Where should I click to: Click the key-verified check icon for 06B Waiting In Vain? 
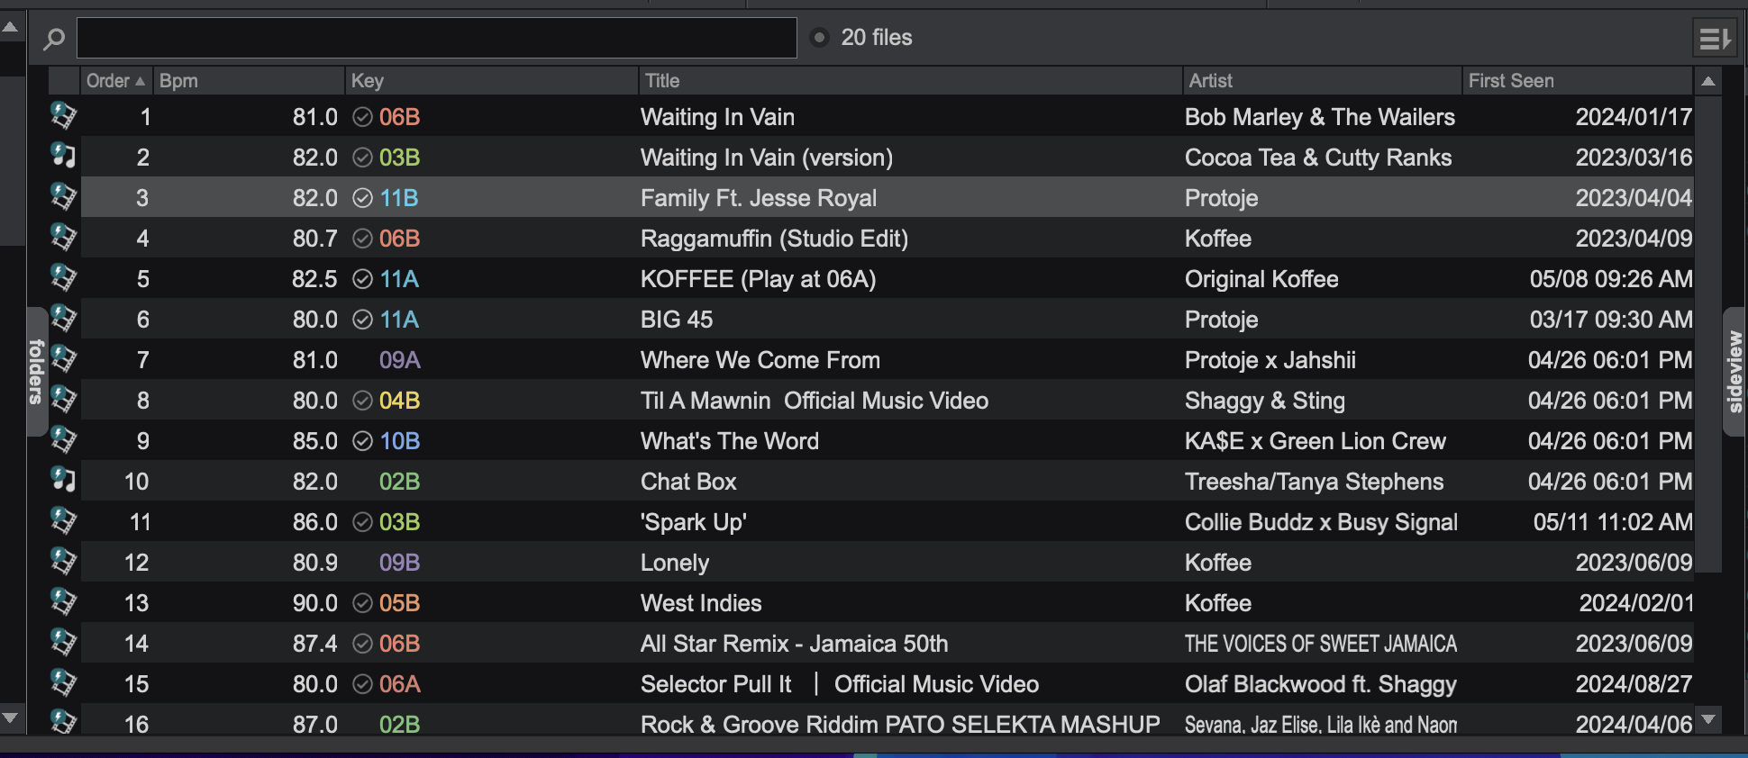362,117
